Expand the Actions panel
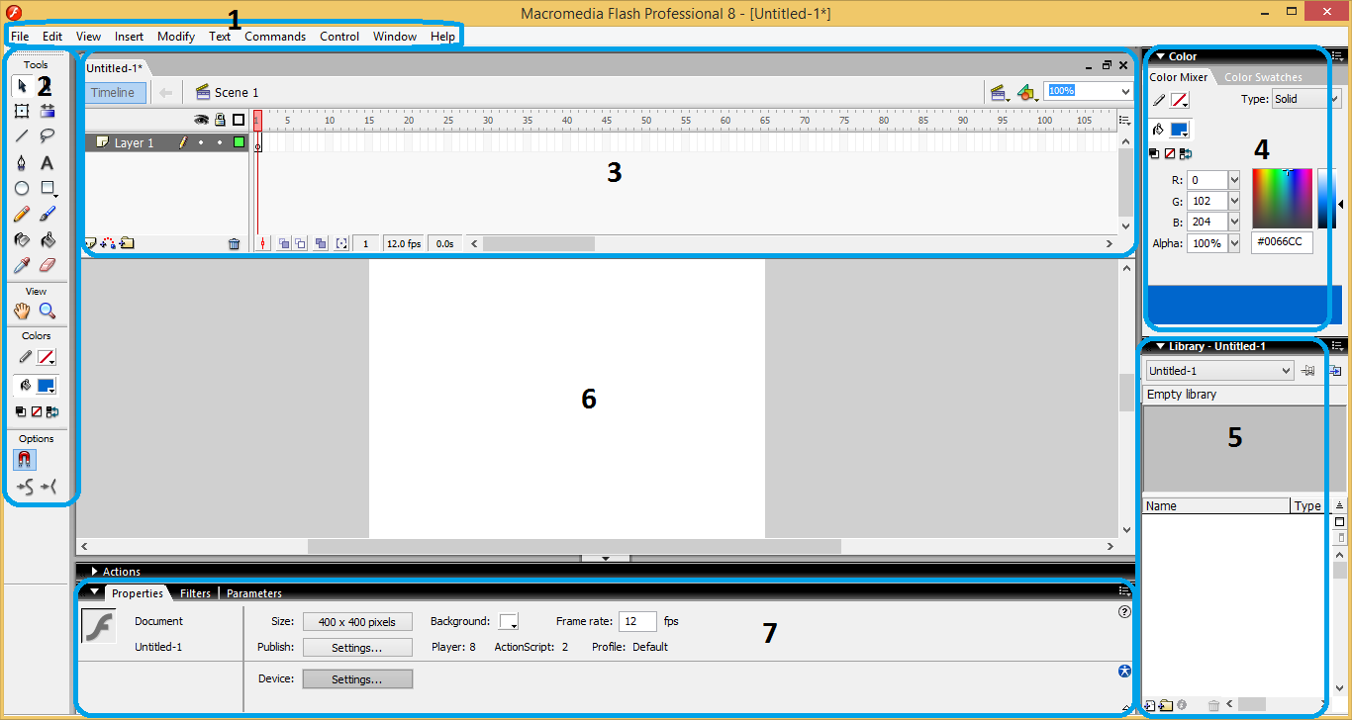Screen dimensions: 1352x720 click(95, 572)
